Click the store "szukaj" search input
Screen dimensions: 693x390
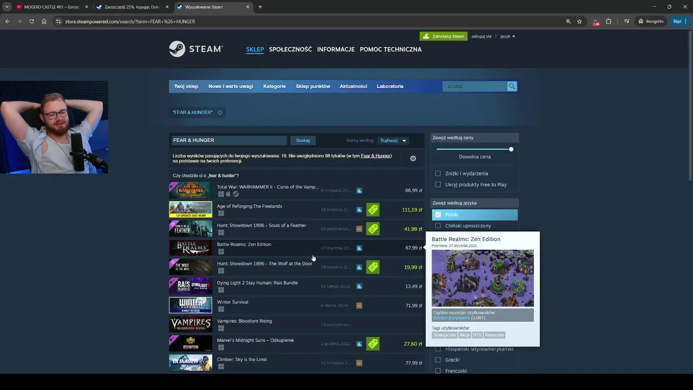point(475,86)
